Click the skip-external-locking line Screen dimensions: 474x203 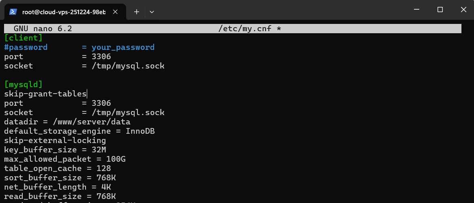[x=55, y=141]
